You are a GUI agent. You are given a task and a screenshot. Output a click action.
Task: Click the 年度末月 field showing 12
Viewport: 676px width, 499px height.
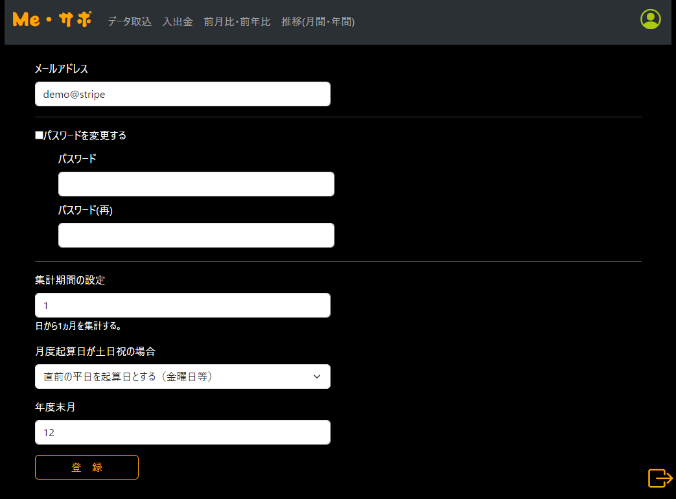point(182,432)
